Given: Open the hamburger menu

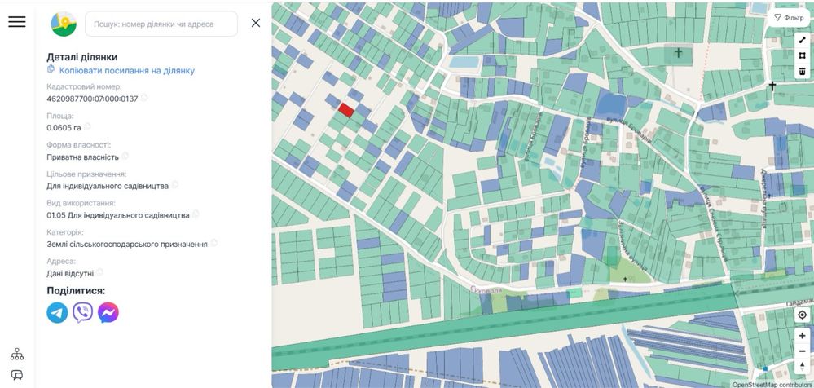Looking at the screenshot, I should 17,22.
